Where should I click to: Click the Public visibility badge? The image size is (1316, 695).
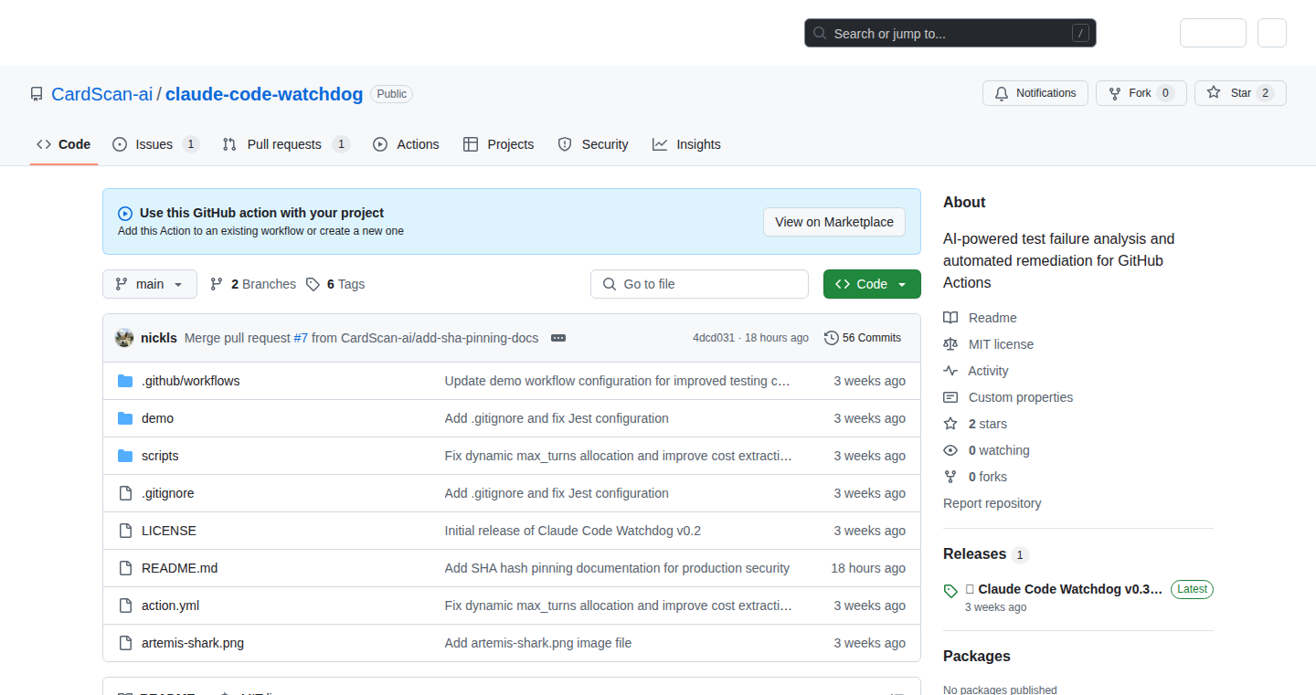[391, 94]
